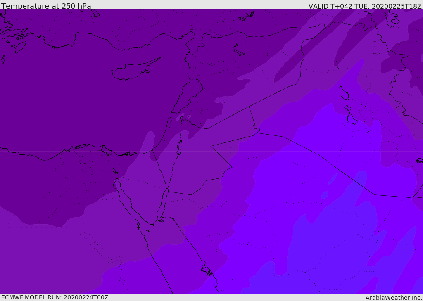Open the ArabiaWeather Inc credit text
Viewport: 423px width, 301px height.
(394, 298)
